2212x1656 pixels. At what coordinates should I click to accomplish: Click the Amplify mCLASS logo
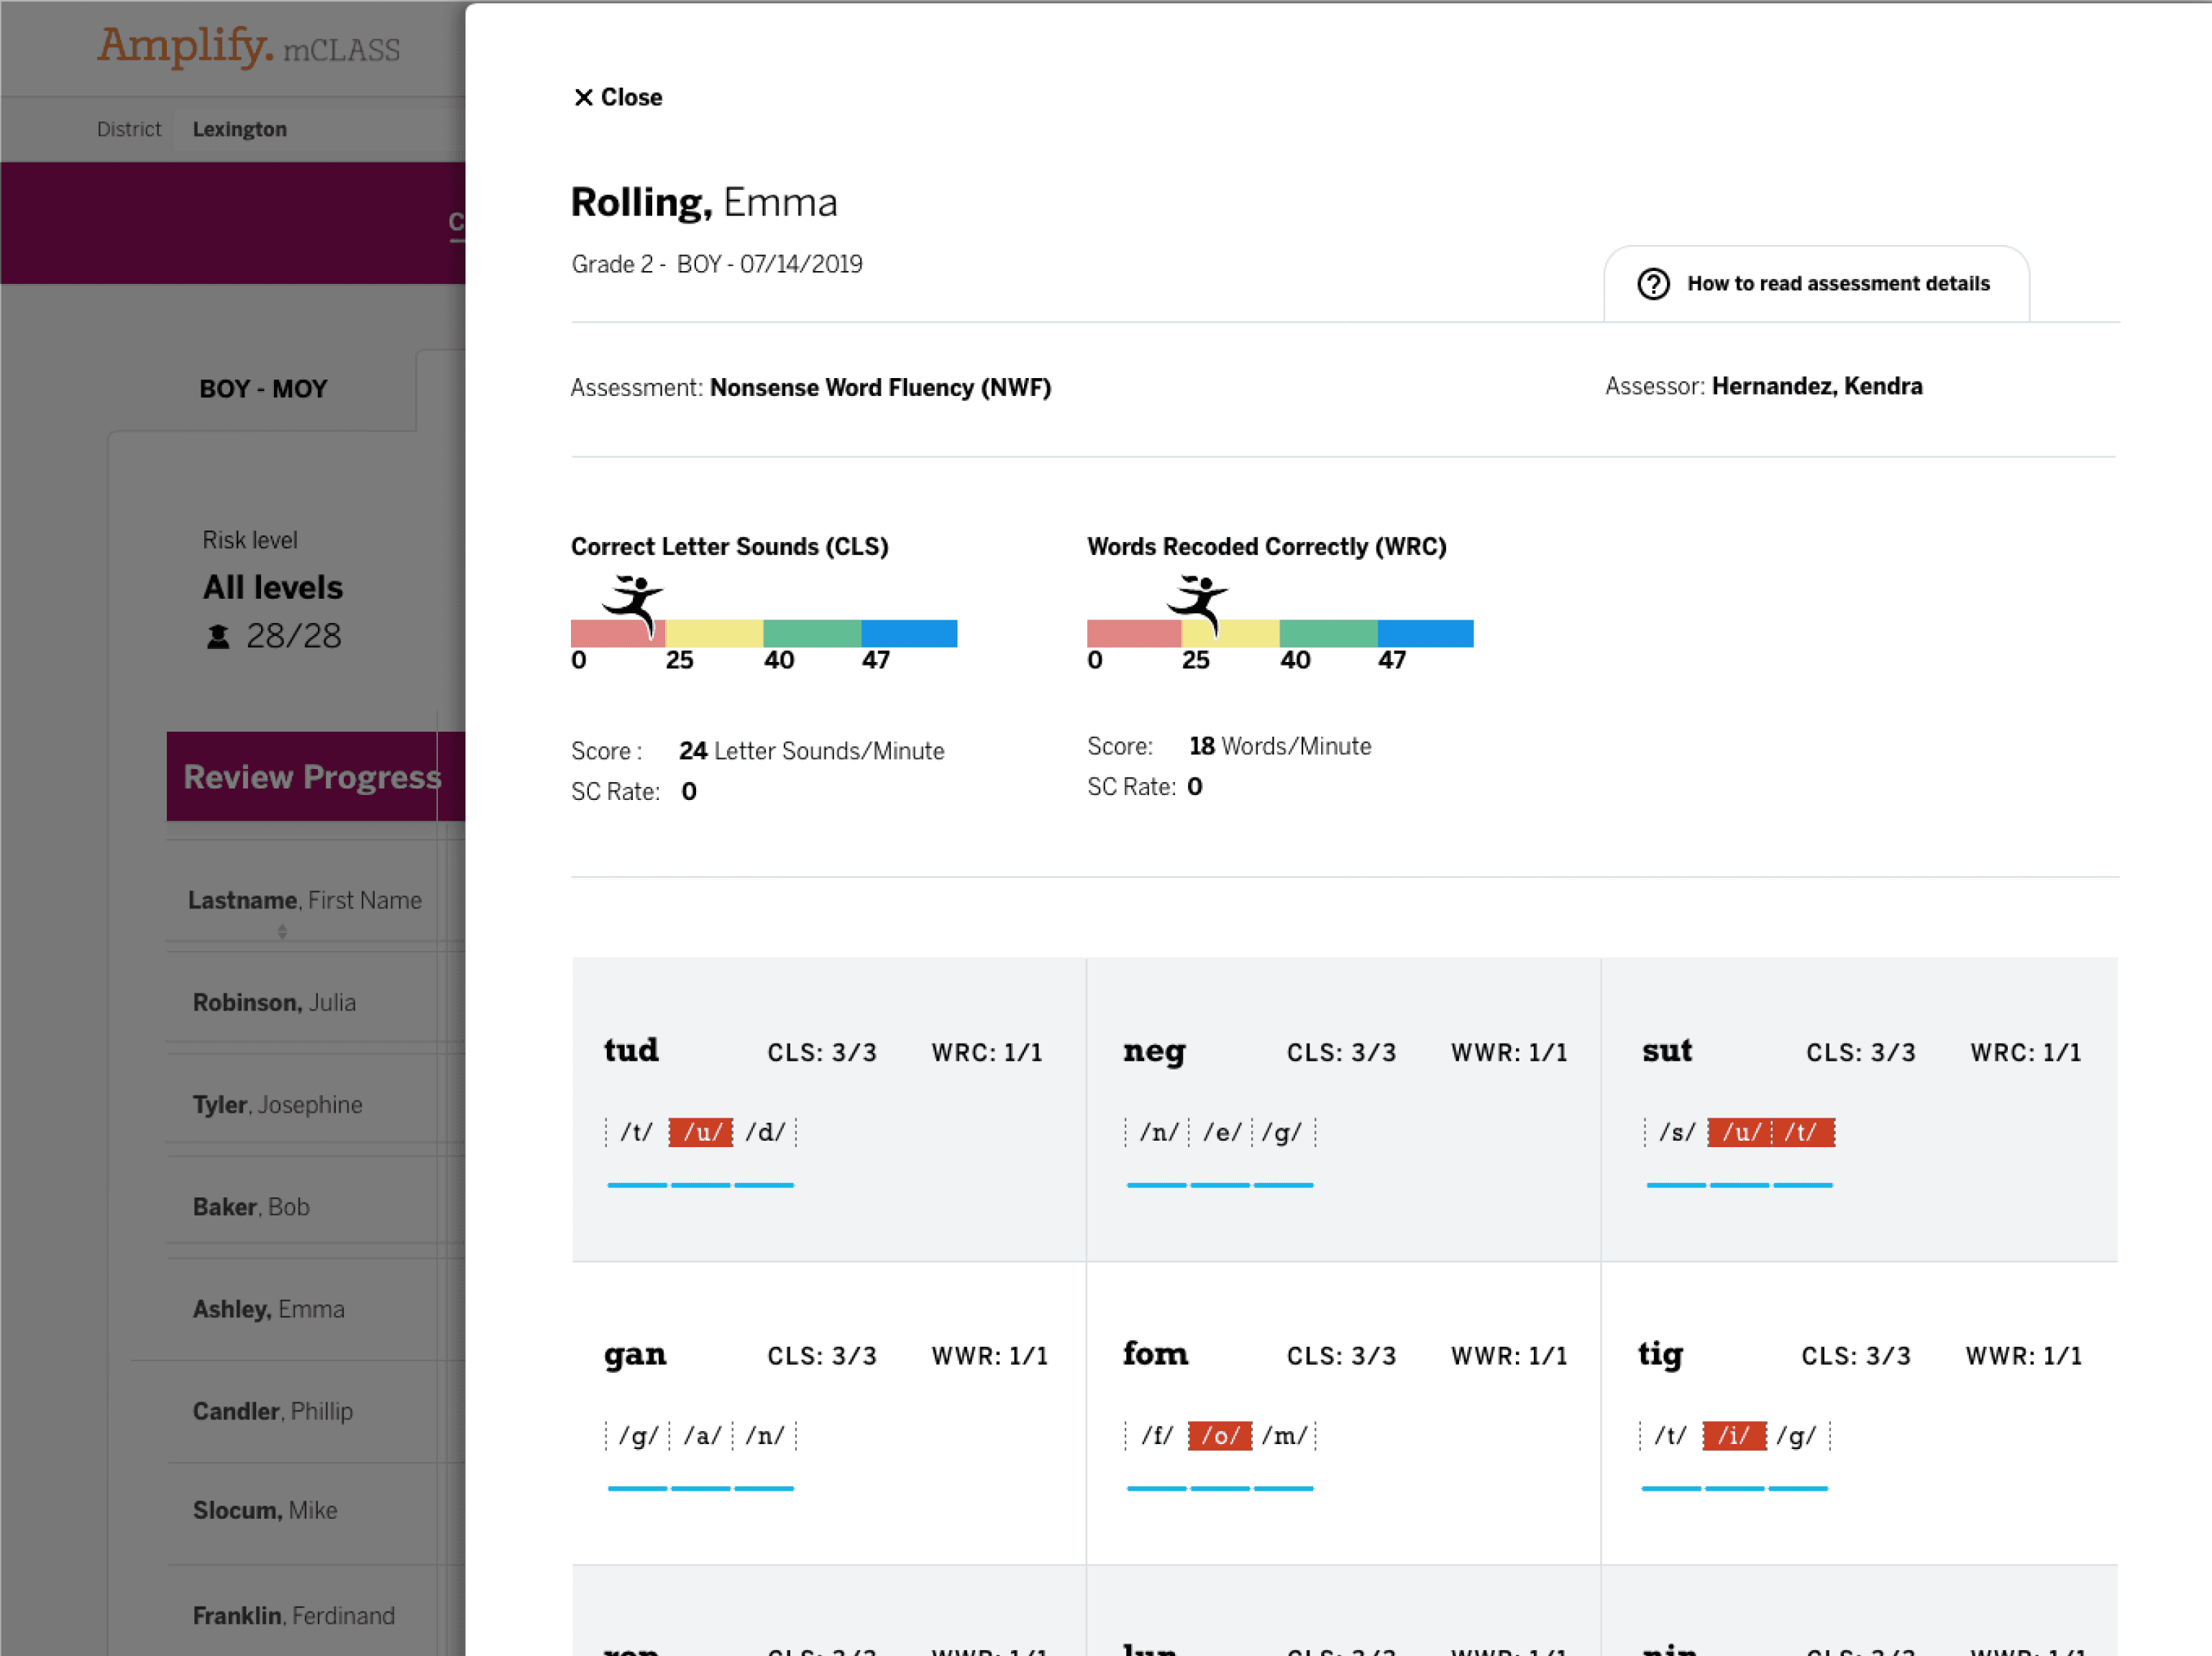coord(248,46)
